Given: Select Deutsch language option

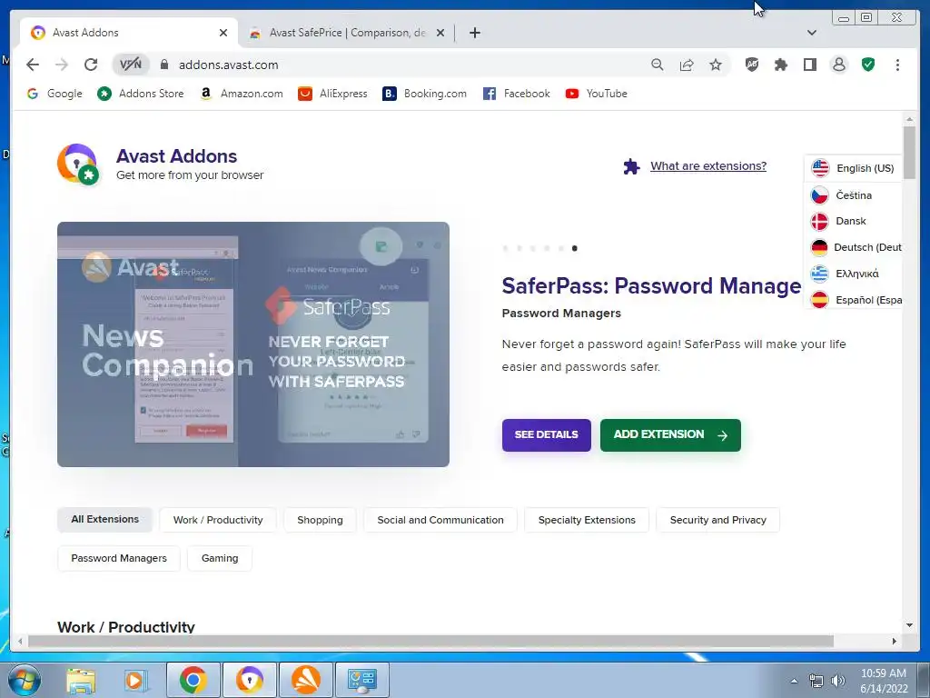Looking at the screenshot, I should [x=853, y=247].
